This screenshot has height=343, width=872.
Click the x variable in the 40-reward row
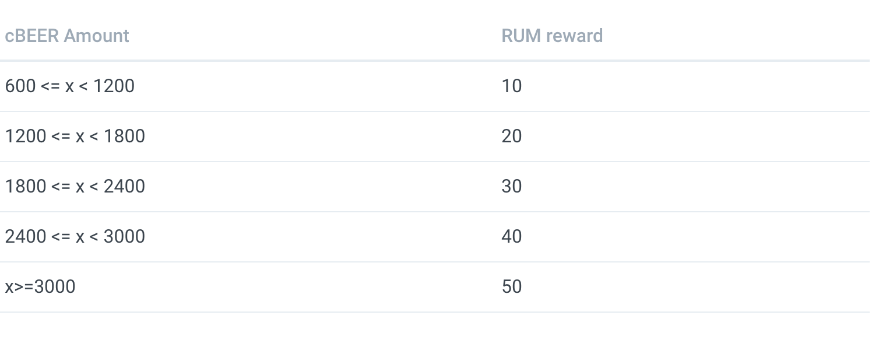(x=80, y=237)
